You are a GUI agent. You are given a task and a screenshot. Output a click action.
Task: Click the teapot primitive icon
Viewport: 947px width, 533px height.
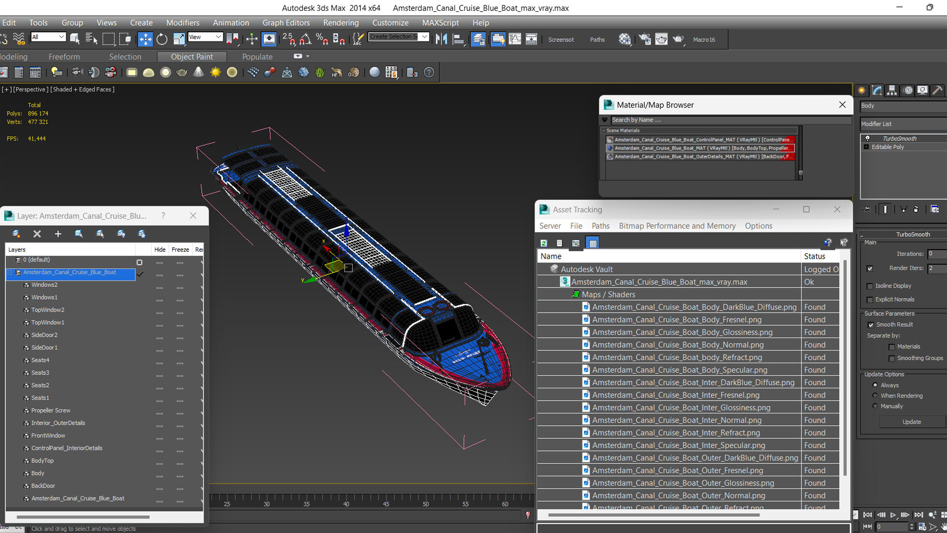pos(182,73)
